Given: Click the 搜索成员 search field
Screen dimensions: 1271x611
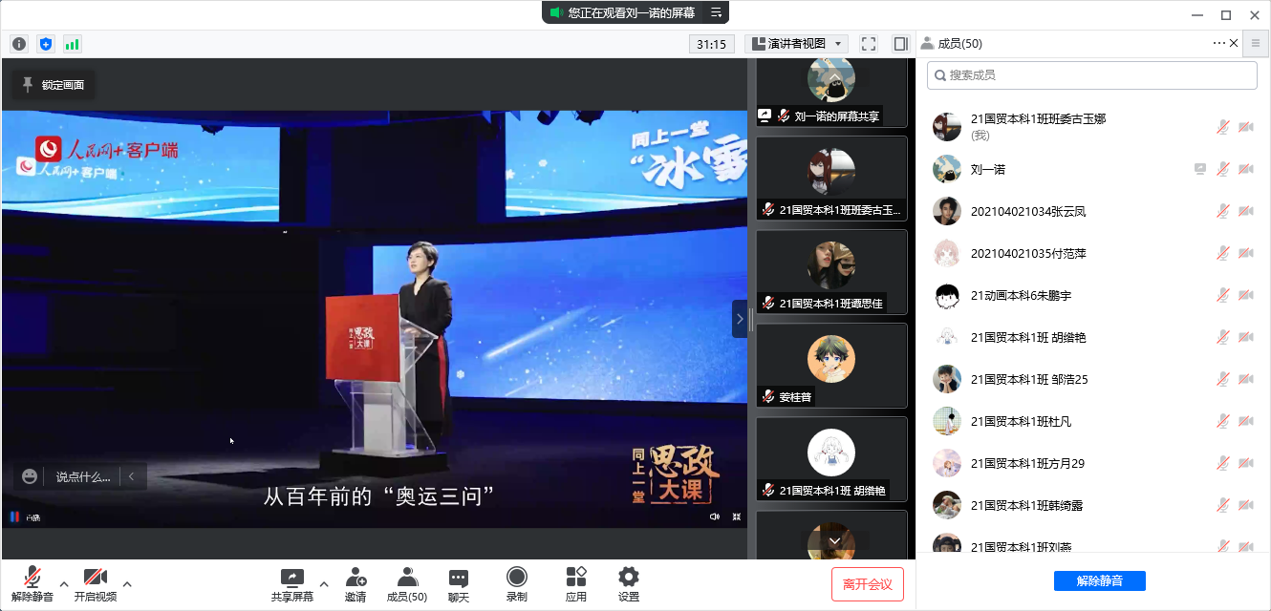Looking at the screenshot, I should click(1091, 75).
